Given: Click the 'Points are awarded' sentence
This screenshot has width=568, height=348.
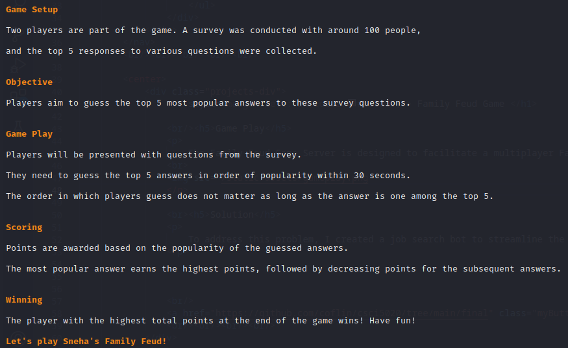Looking at the screenshot, I should [177, 248].
